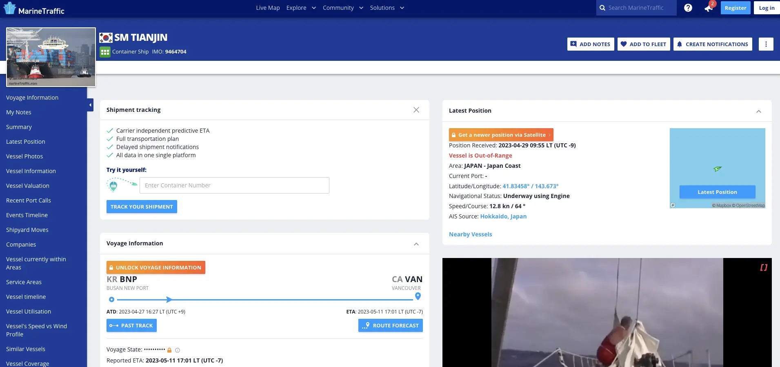Viewport: 780px width, 367px height.
Task: Click the Voyage State info icon
Action: [178, 350]
